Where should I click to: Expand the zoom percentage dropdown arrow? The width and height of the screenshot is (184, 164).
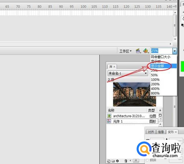(x=174, y=51)
